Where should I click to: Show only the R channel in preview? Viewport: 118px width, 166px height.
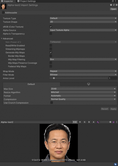tap(80, 122)
